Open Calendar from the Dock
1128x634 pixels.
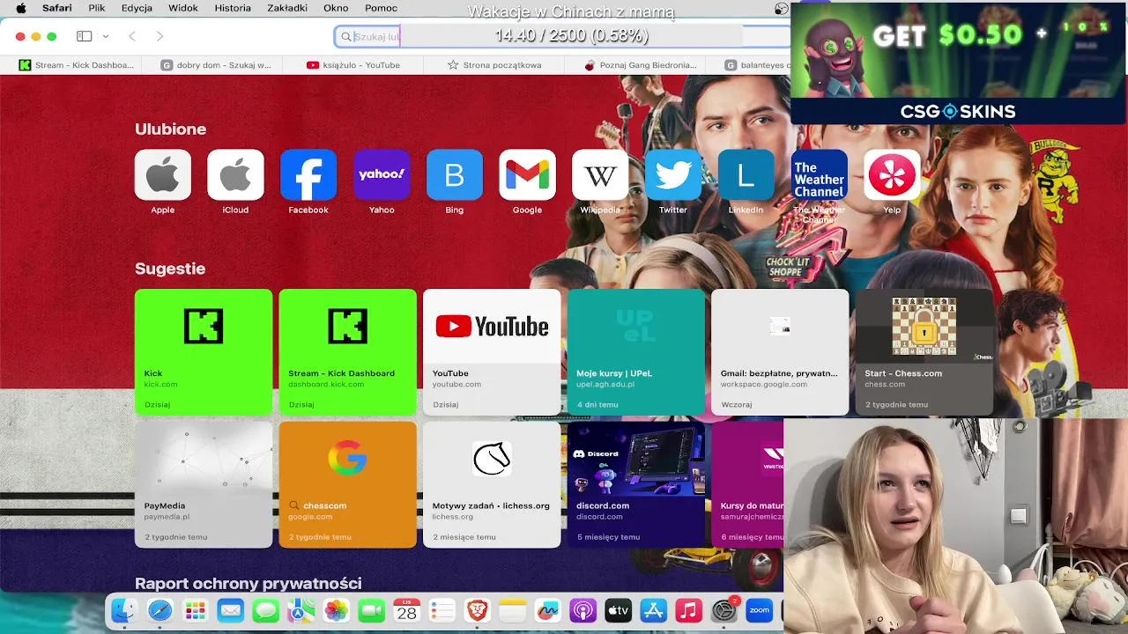click(406, 610)
